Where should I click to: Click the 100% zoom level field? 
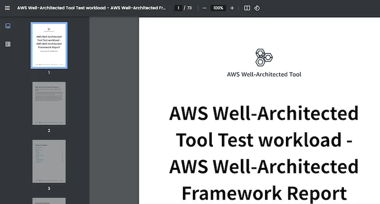click(218, 8)
